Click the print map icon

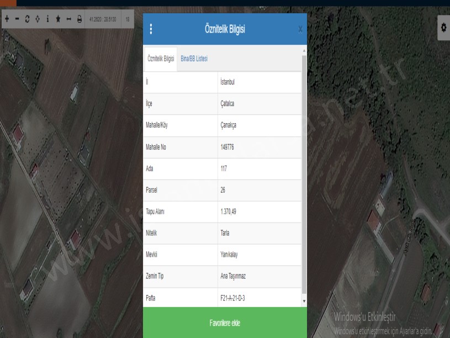pos(79,18)
